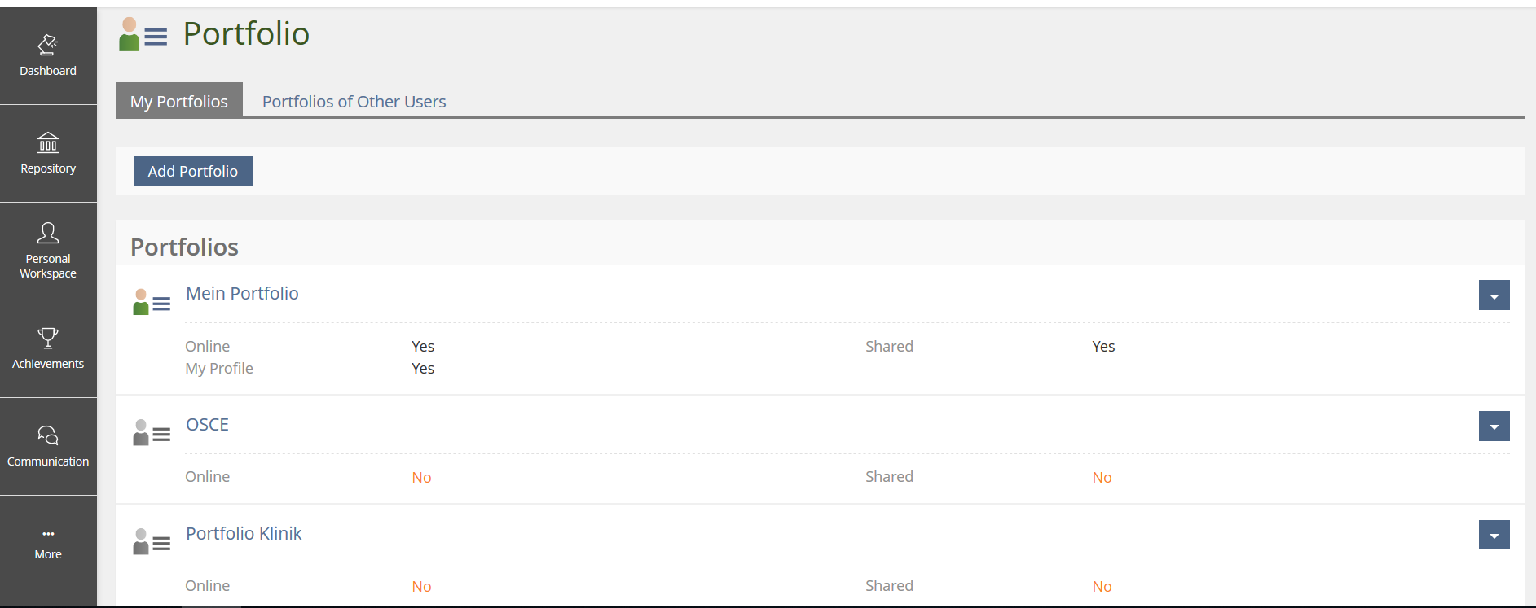The width and height of the screenshot is (1536, 608).
Task: Click the Mein Portfolio green user icon
Action: 152,302
